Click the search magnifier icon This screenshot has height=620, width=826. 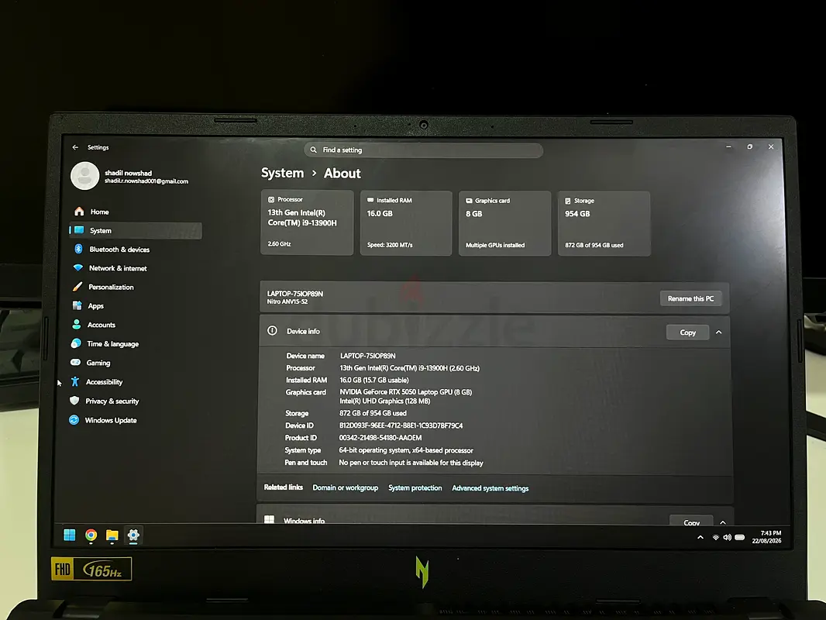click(314, 150)
